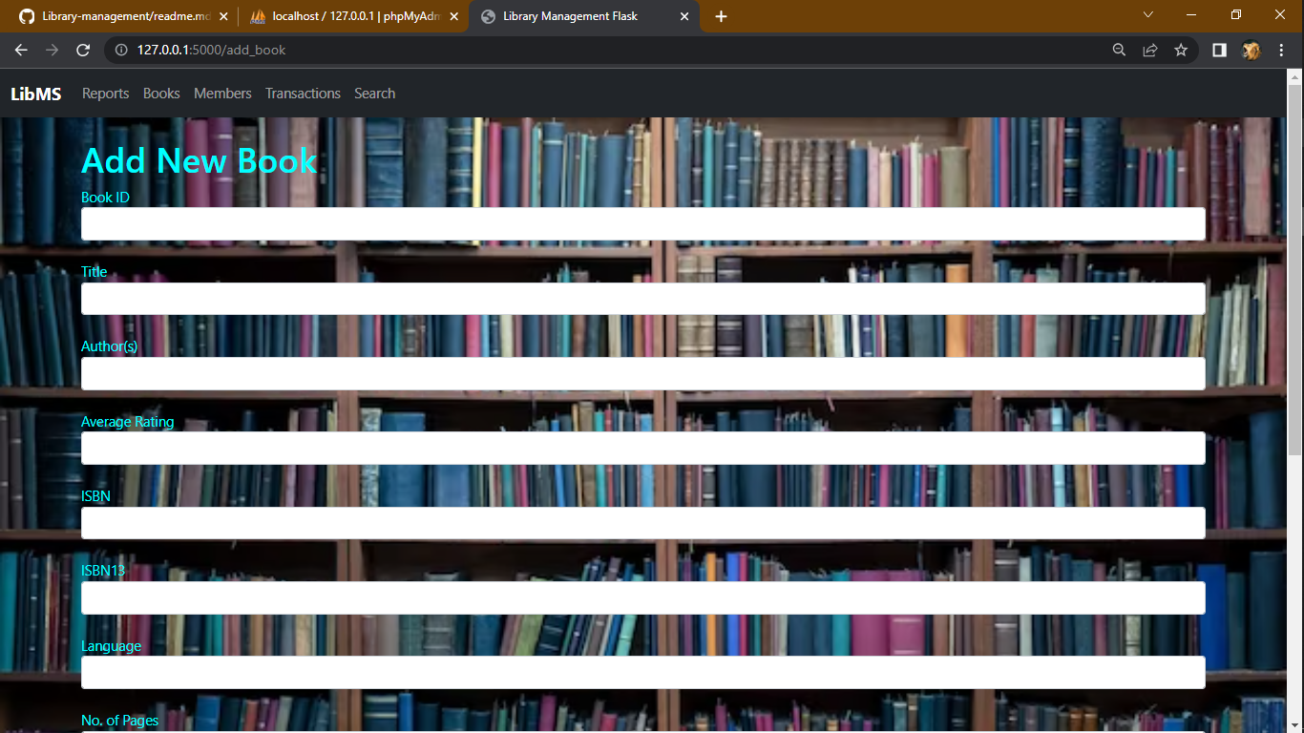The width and height of the screenshot is (1304, 733).
Task: Click the phpMyAdmin favicon on its tab
Action: tap(258, 16)
